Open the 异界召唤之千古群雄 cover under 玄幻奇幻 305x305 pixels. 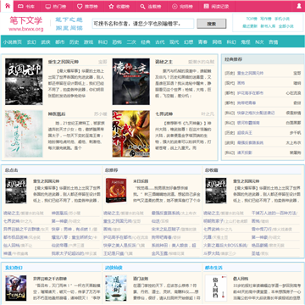[x=16, y=288]
